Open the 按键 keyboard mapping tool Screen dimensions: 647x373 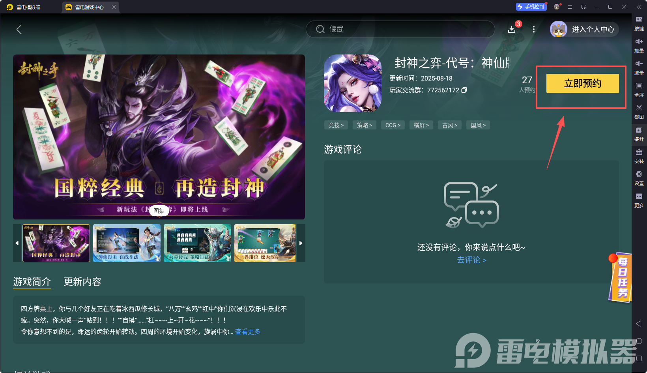[639, 23]
